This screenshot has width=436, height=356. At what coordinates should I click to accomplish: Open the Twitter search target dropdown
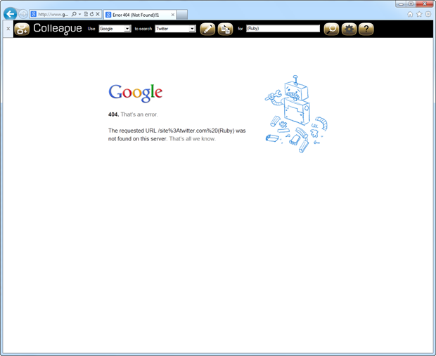click(x=175, y=29)
